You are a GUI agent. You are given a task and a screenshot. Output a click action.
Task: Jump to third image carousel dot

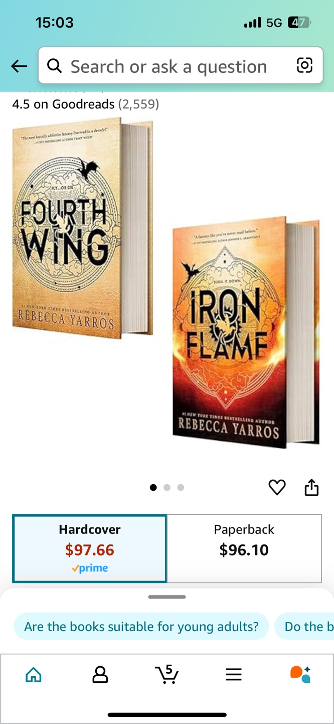pos(181,487)
